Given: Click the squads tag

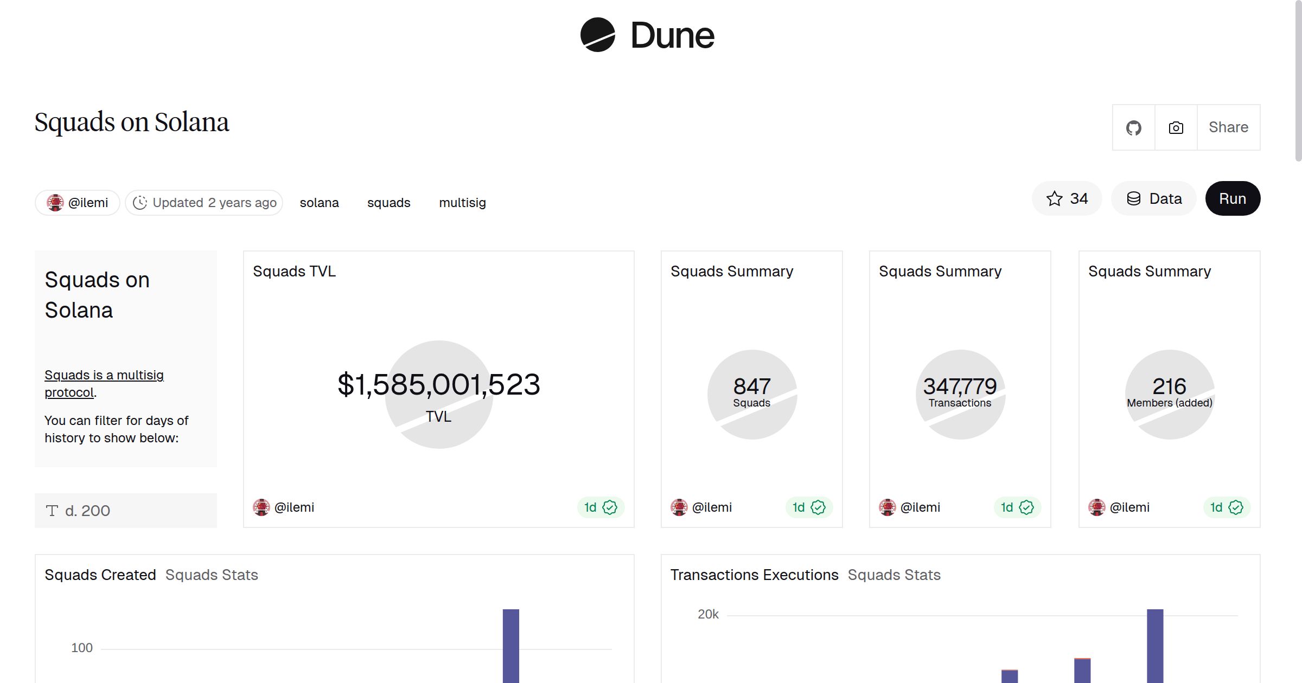Looking at the screenshot, I should [388, 203].
